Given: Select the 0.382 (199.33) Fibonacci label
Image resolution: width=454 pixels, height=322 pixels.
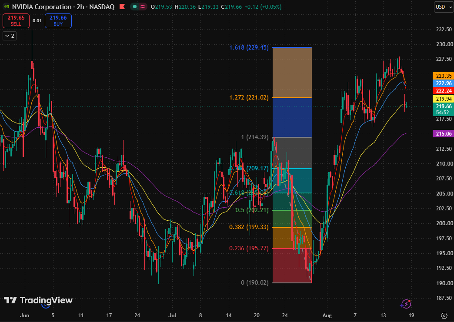Looking at the screenshot, I should coord(249,227).
